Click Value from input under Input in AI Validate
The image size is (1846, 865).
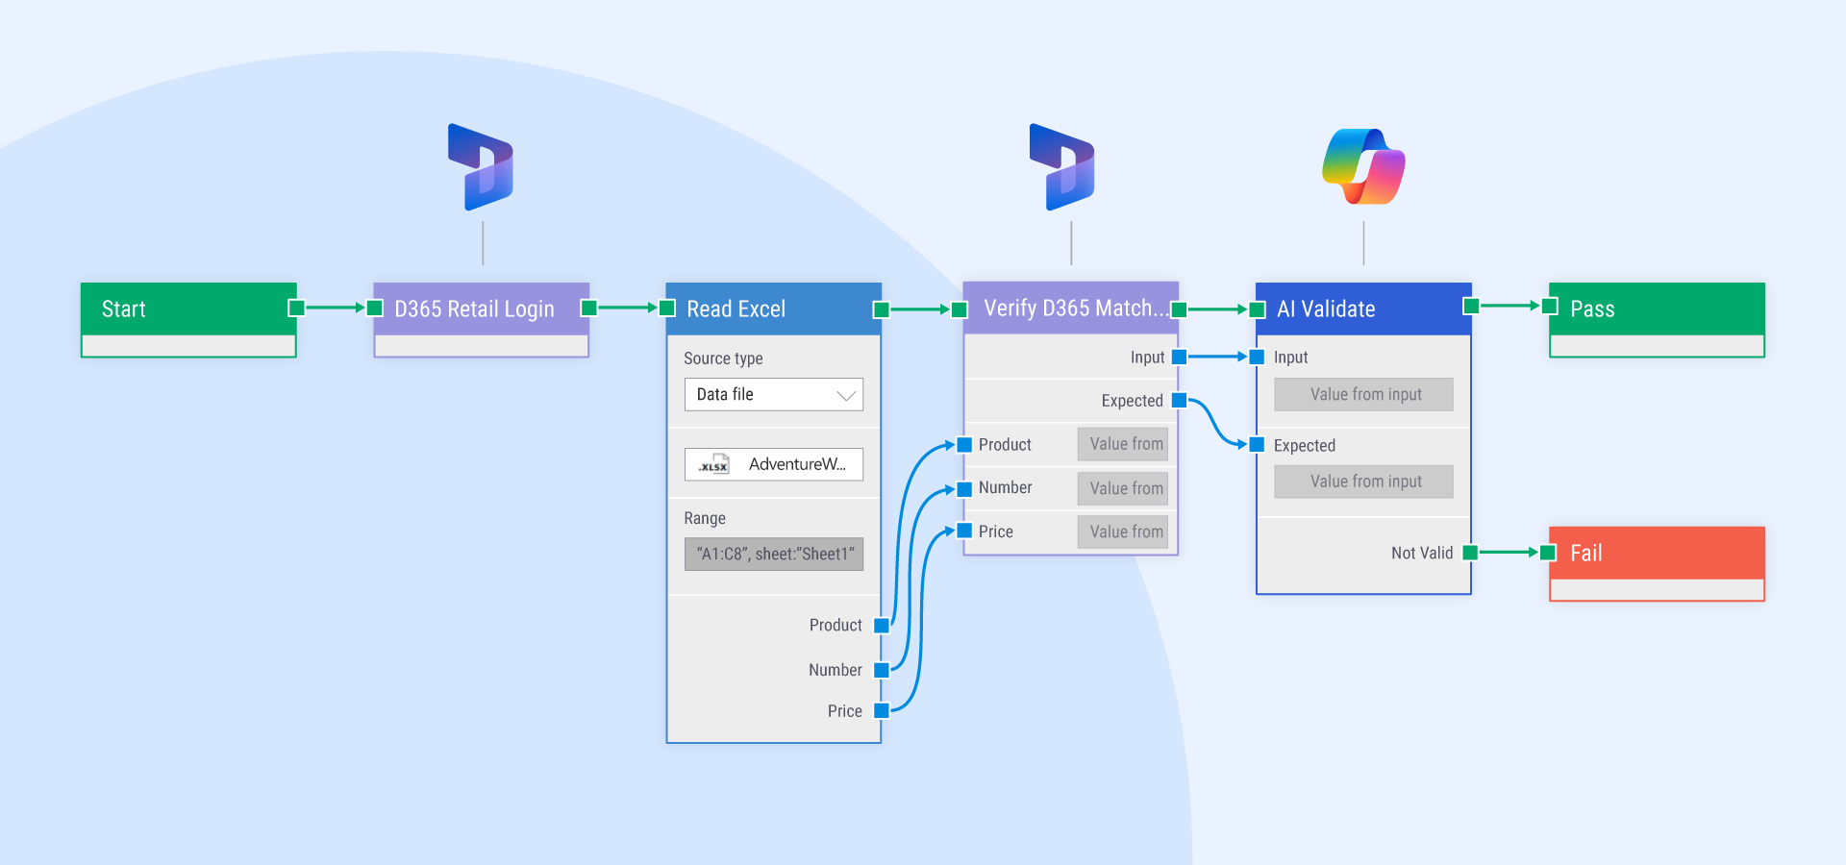click(1362, 394)
